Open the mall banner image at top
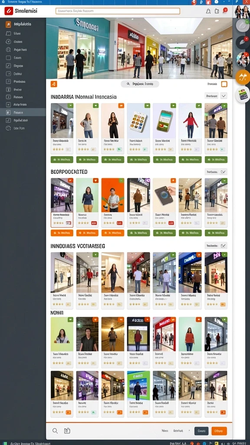This screenshot has width=250, height=445. pyautogui.click(x=139, y=48)
